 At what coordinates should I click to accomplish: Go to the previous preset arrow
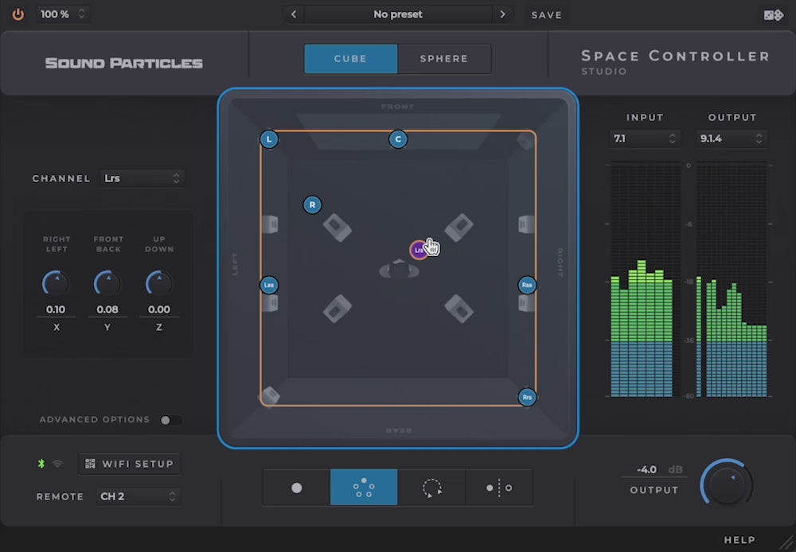[x=294, y=14]
